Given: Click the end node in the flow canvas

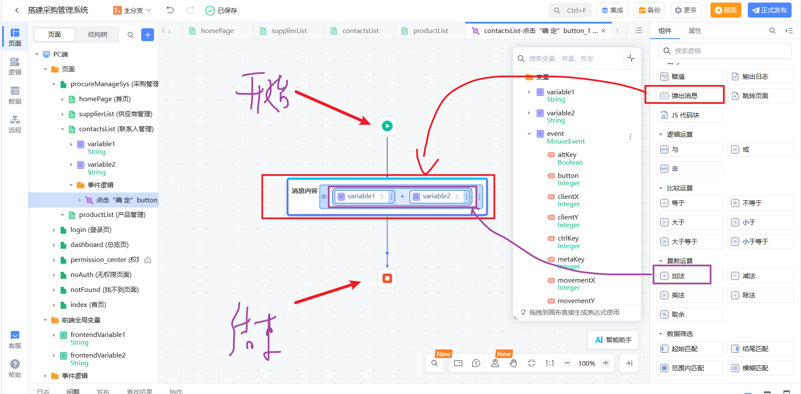Looking at the screenshot, I should pos(387,278).
